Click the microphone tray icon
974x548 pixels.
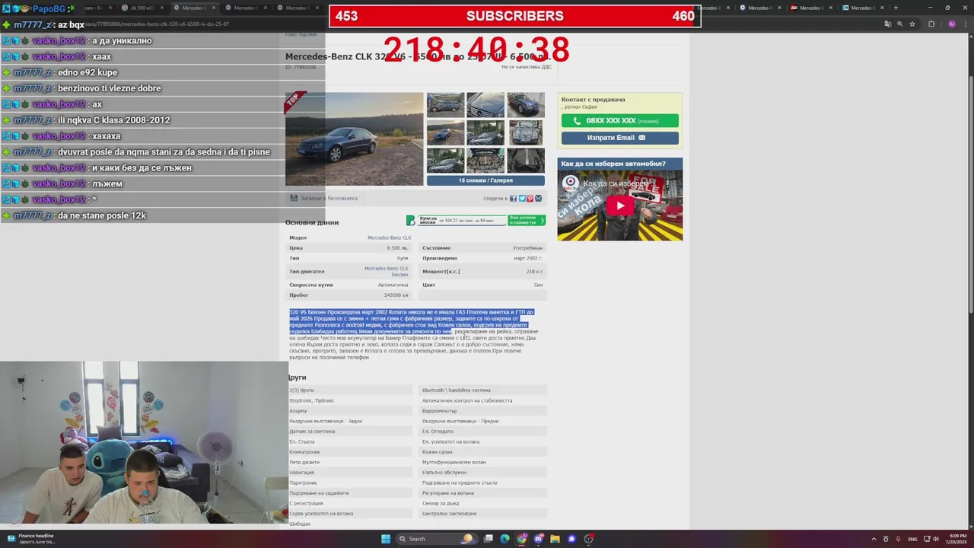pos(899,539)
